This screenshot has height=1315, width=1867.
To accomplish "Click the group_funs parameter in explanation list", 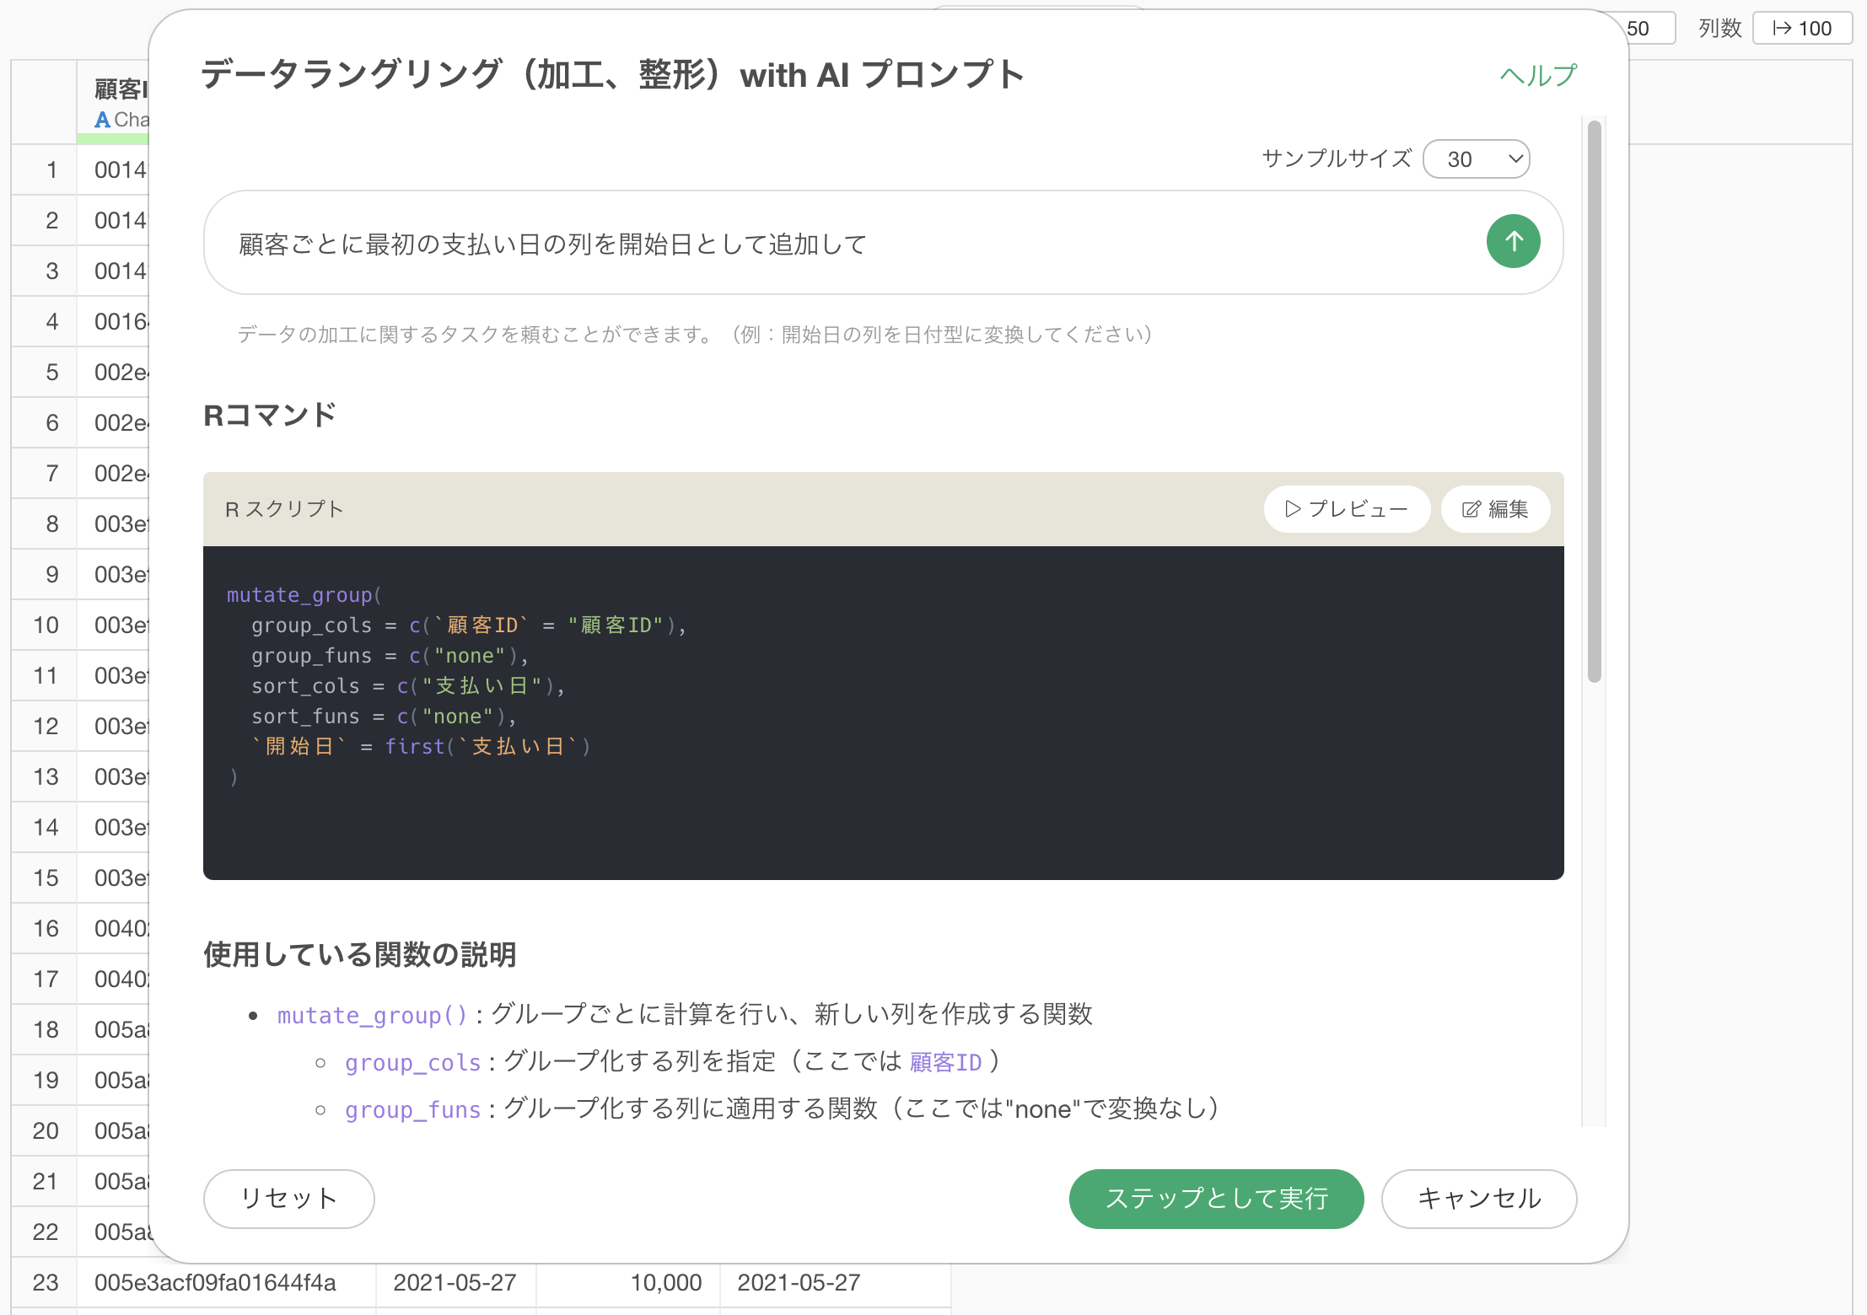I will 412,1109.
